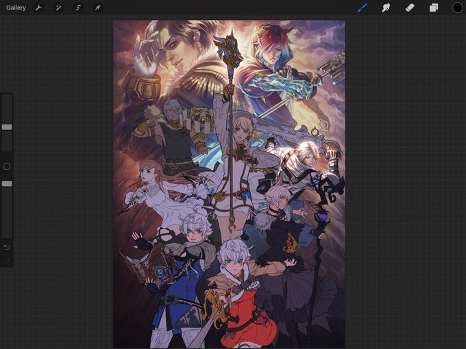
Task: Redo the last undone action
Action: point(7,261)
